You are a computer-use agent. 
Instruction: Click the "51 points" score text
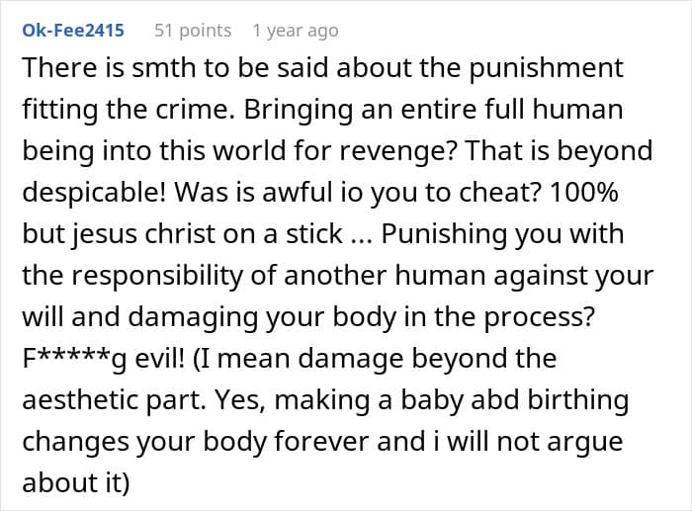click(x=193, y=31)
